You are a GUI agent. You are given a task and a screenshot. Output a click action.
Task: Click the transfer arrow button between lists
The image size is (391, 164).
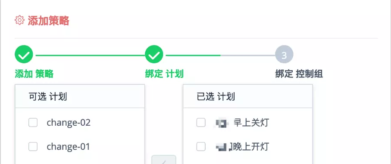click(x=164, y=160)
